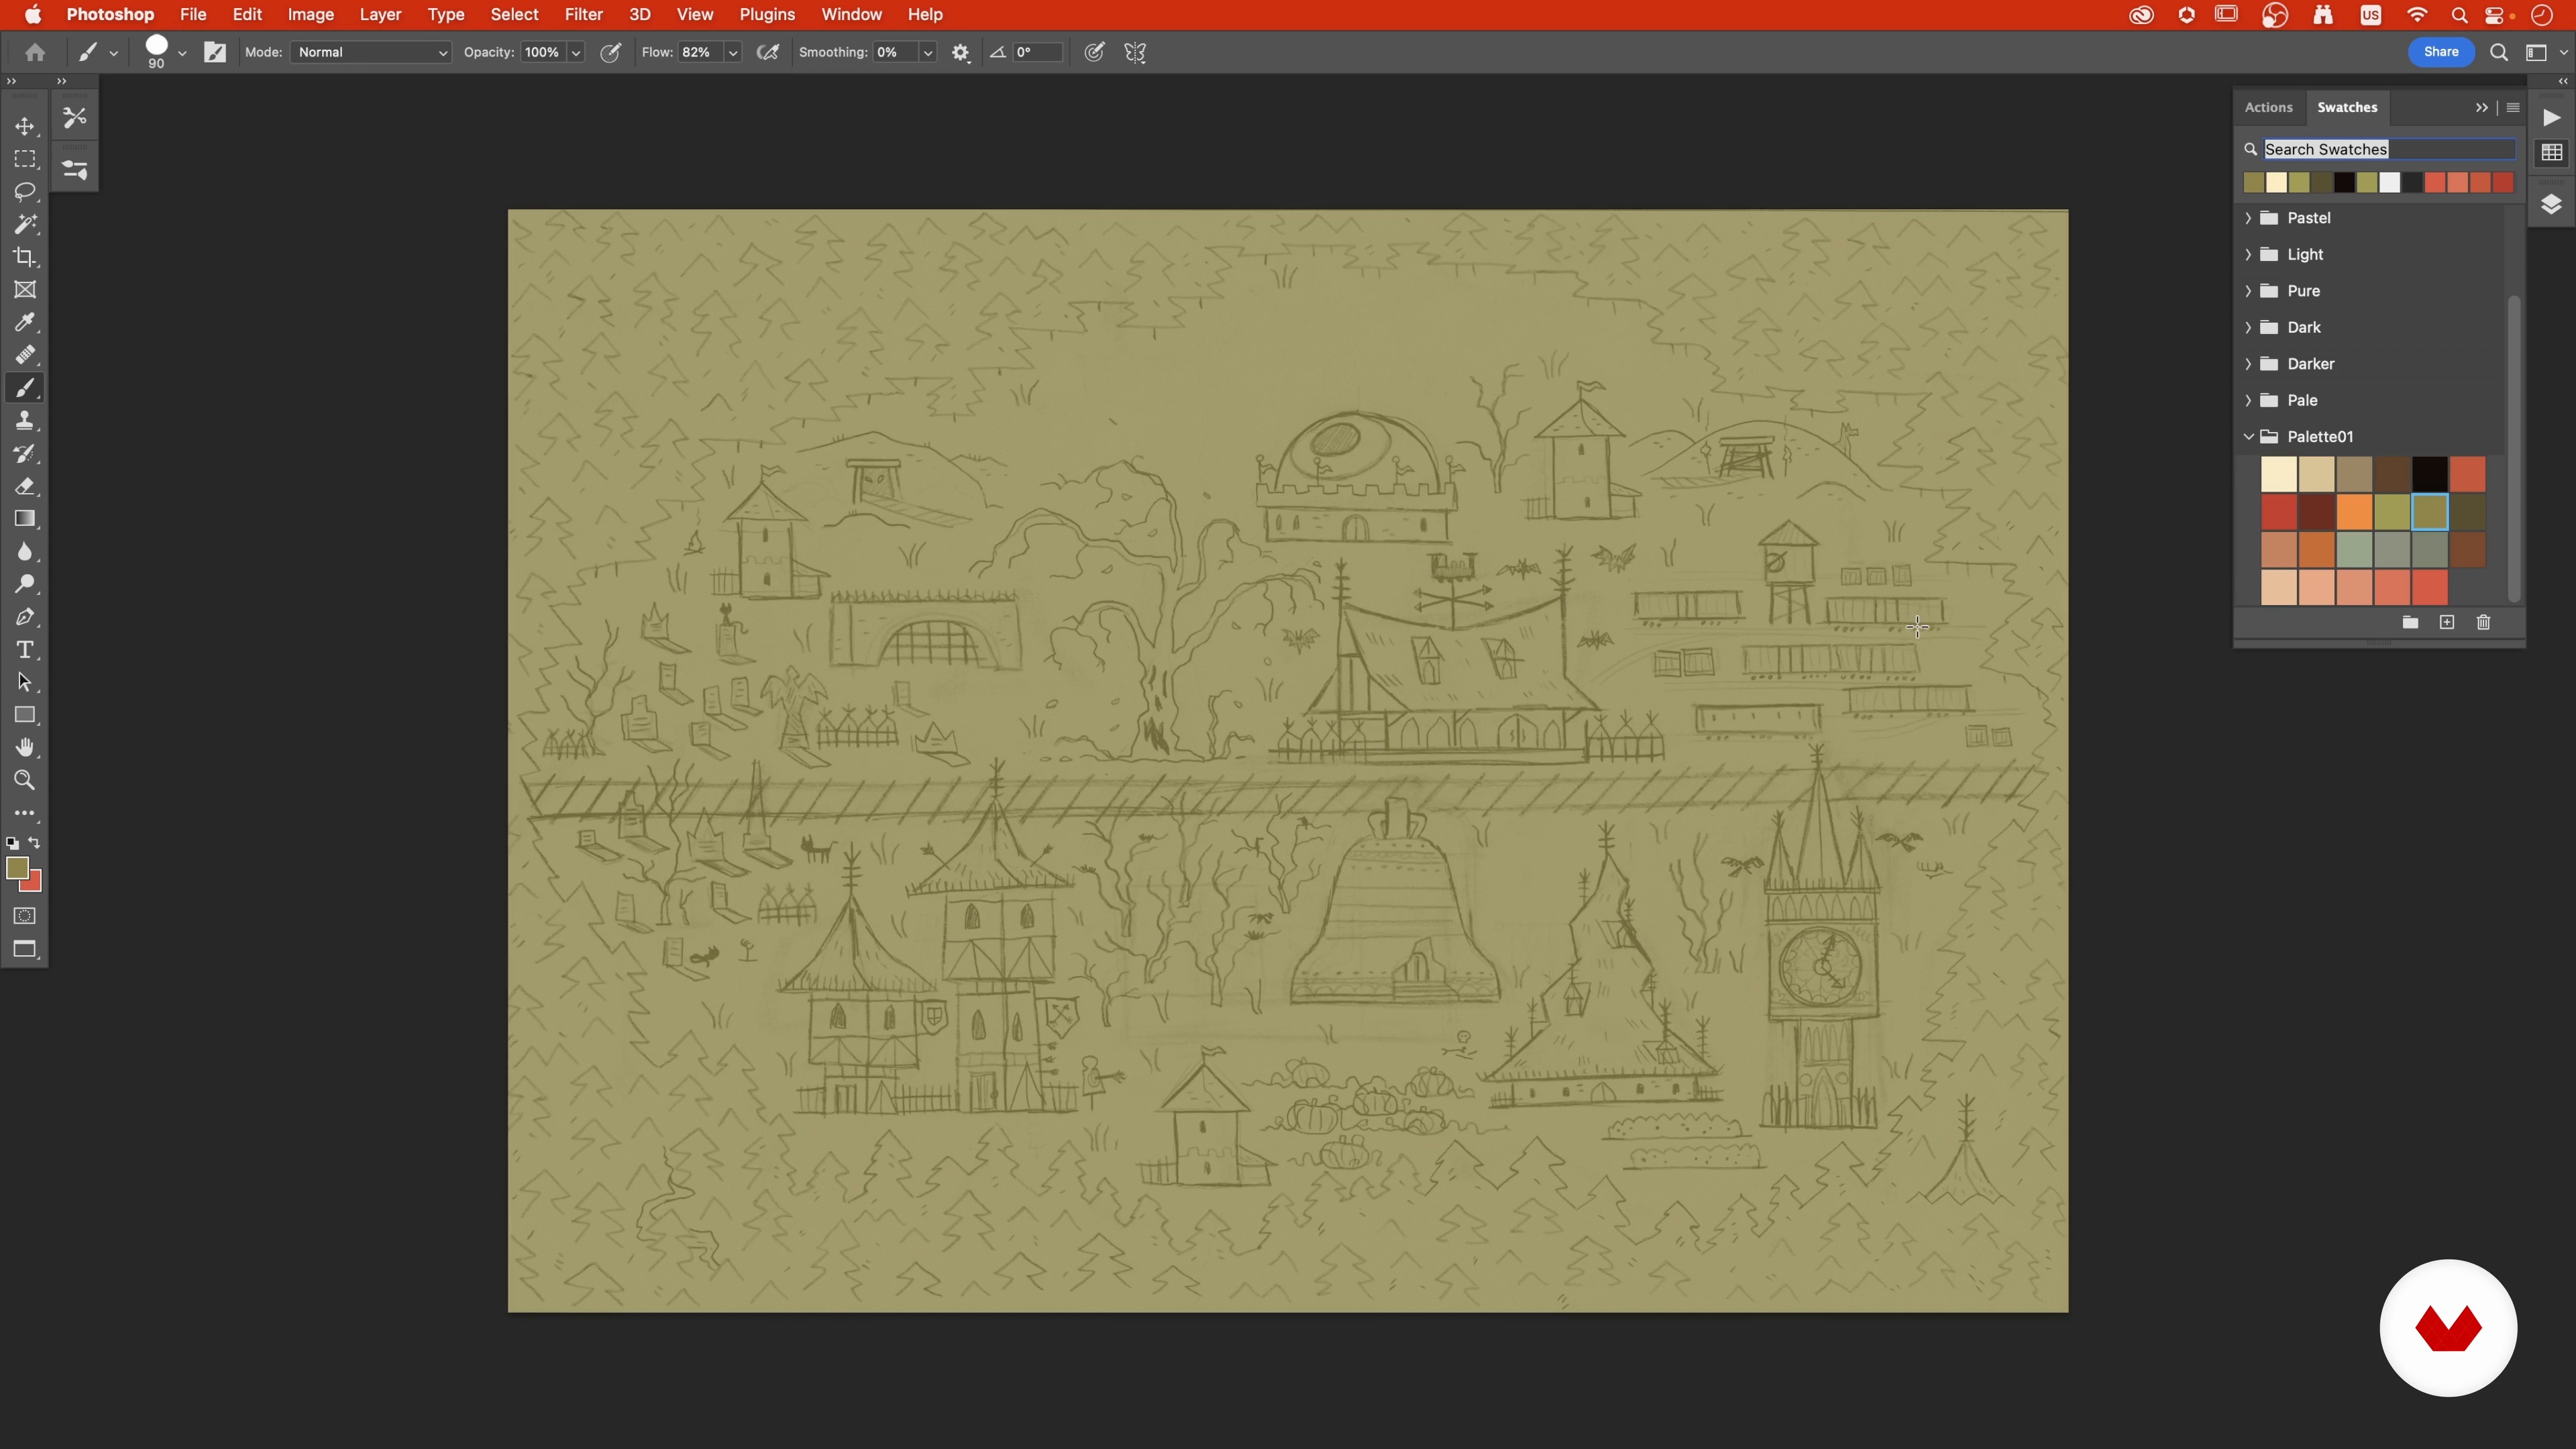Screen dimensions: 2576x1449
Task: Open the Swatches panel menu
Action: coord(2513,107)
